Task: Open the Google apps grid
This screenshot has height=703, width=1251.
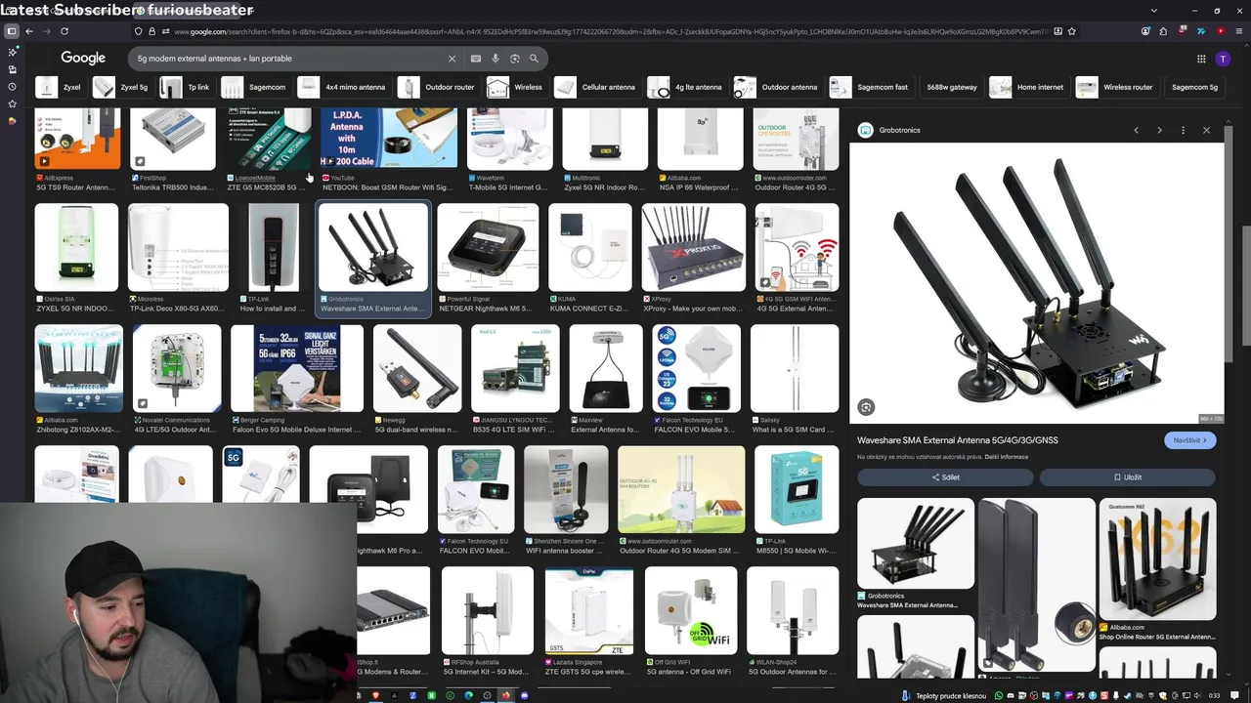Action: pyautogui.click(x=1201, y=59)
